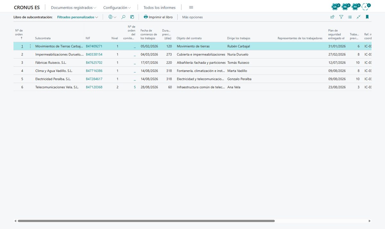Sort by the Nº de orden column header
Viewport: 385px width, 229px height.
click(x=19, y=34)
